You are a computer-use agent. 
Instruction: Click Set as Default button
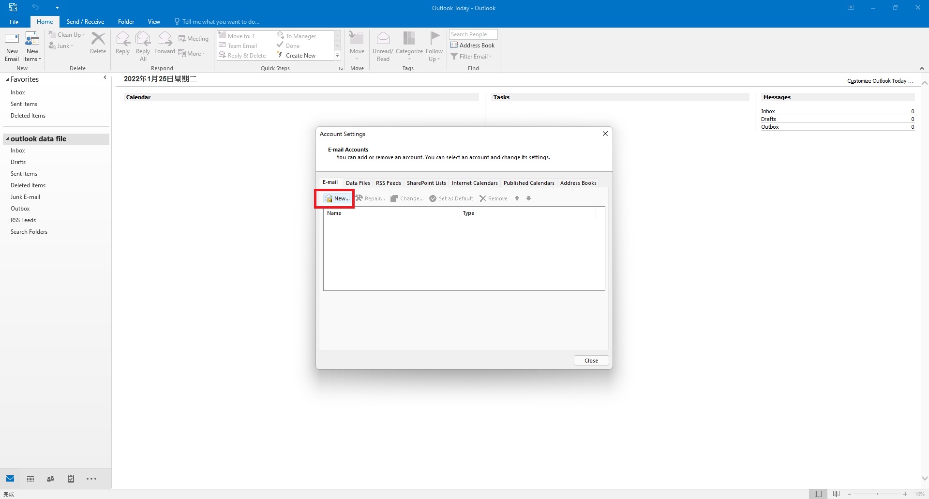tap(451, 198)
